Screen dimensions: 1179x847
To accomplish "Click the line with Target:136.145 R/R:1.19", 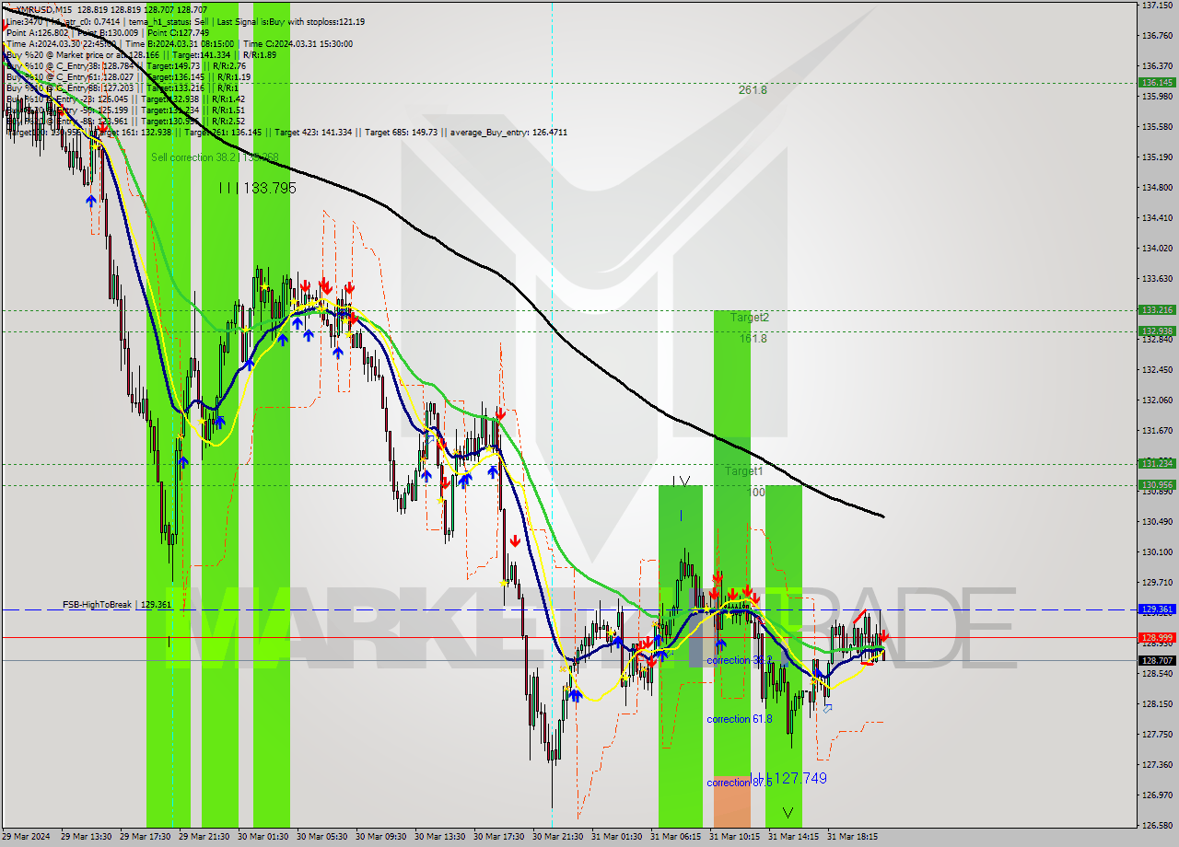I will 127,77.
